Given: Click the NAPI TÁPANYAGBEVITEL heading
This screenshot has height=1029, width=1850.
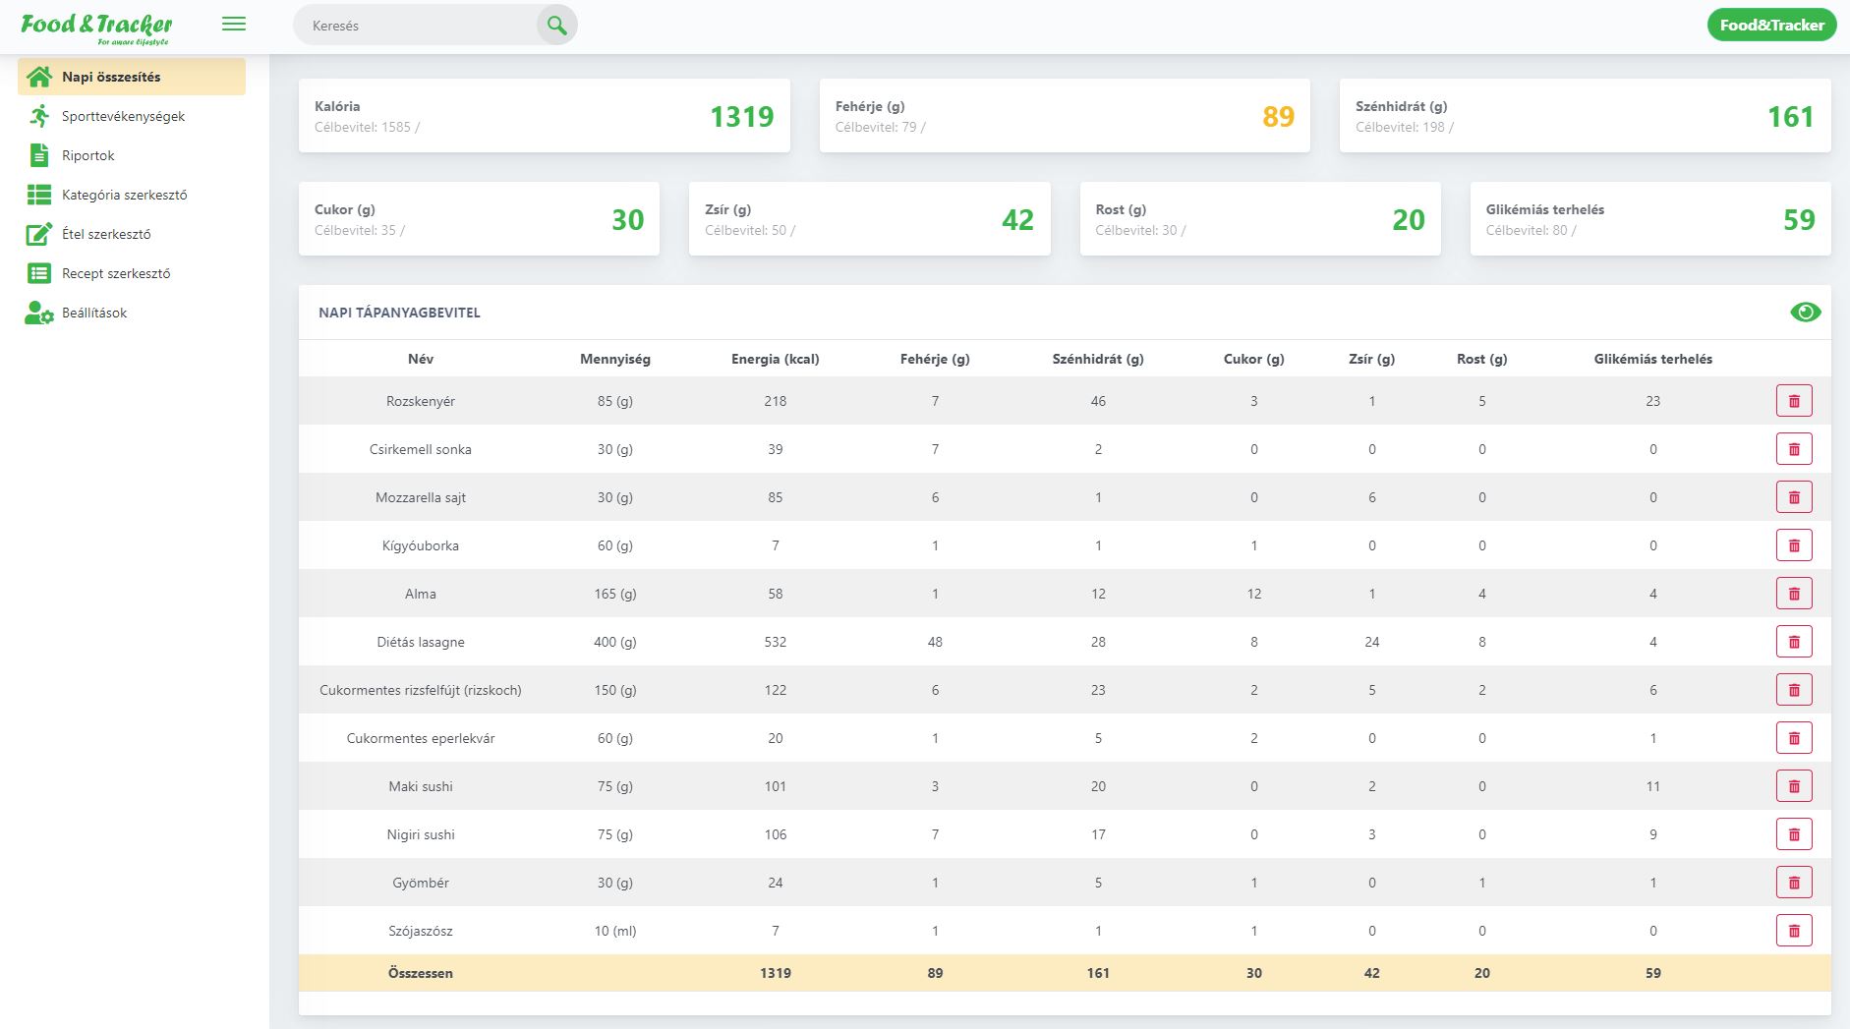Looking at the screenshot, I should coord(399,313).
